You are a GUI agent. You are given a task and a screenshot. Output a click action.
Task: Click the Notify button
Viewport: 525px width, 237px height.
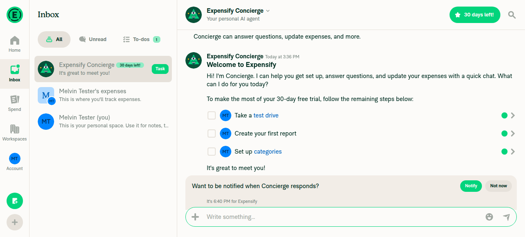471,186
